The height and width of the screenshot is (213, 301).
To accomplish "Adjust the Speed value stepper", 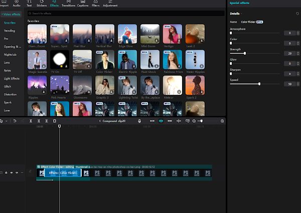I will [298, 84].
